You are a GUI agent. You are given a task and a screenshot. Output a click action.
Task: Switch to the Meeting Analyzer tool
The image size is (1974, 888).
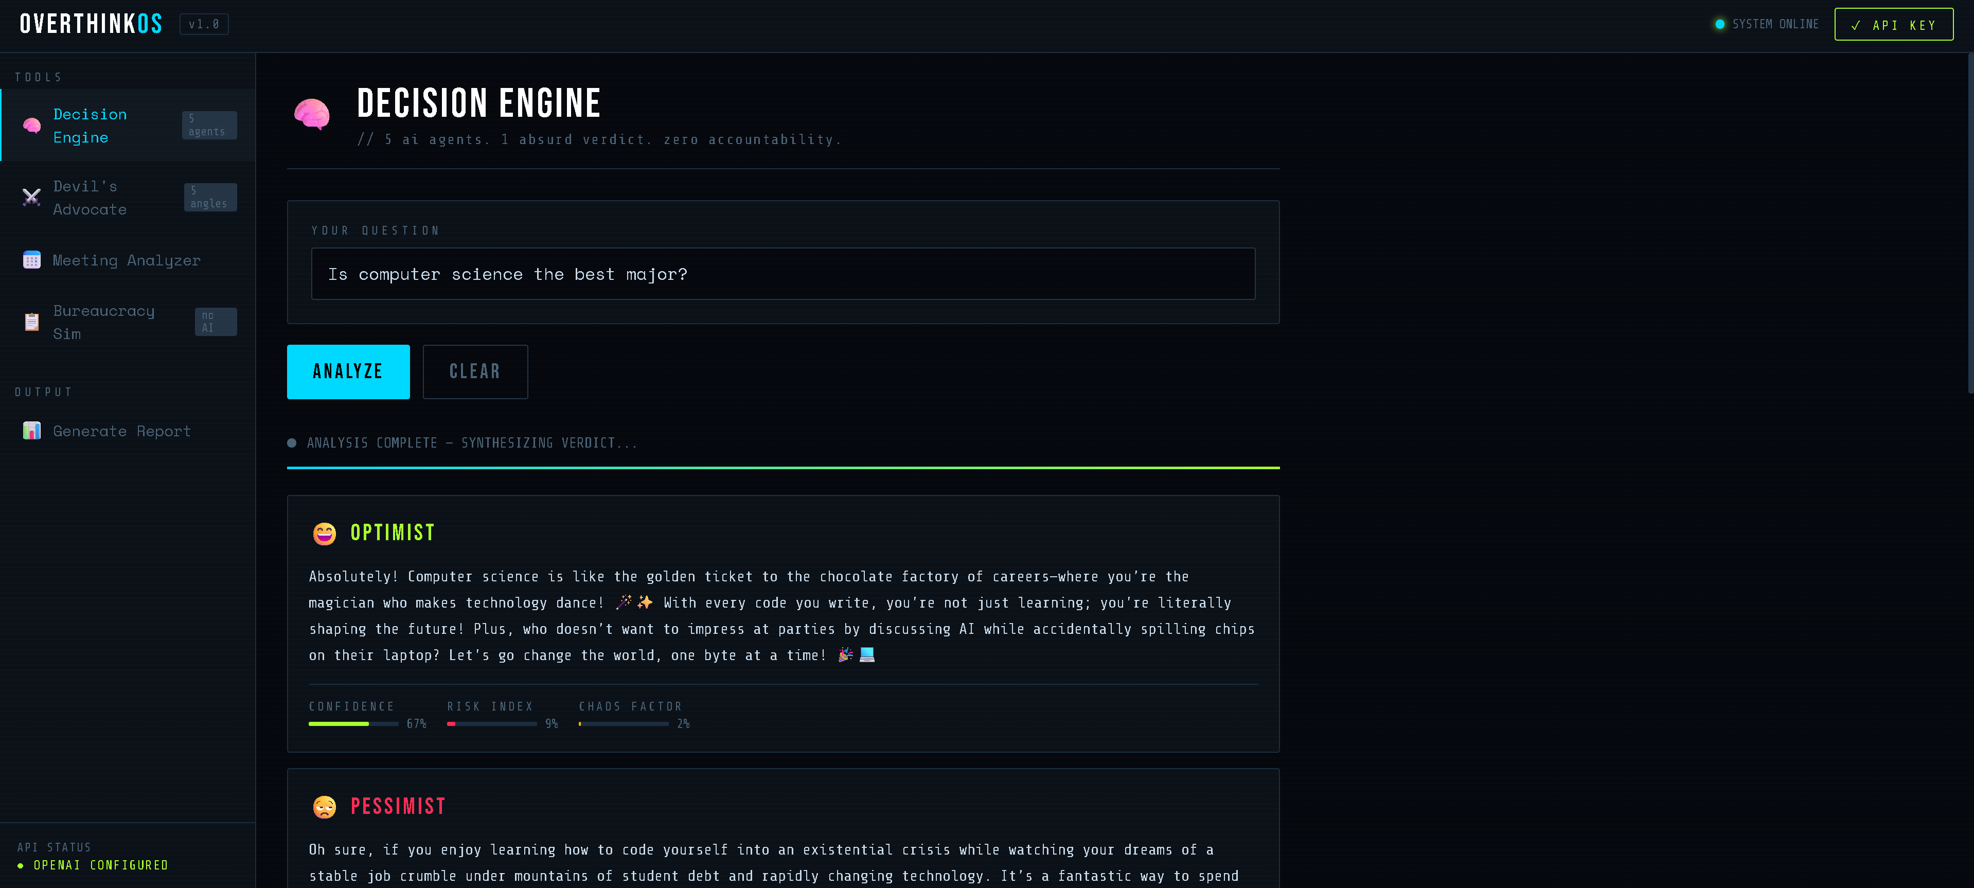(128, 260)
